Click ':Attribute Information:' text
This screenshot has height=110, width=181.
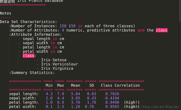point(35,34)
